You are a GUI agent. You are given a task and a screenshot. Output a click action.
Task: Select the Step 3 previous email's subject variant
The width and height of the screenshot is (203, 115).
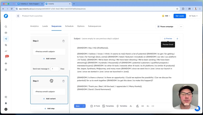[49, 92]
